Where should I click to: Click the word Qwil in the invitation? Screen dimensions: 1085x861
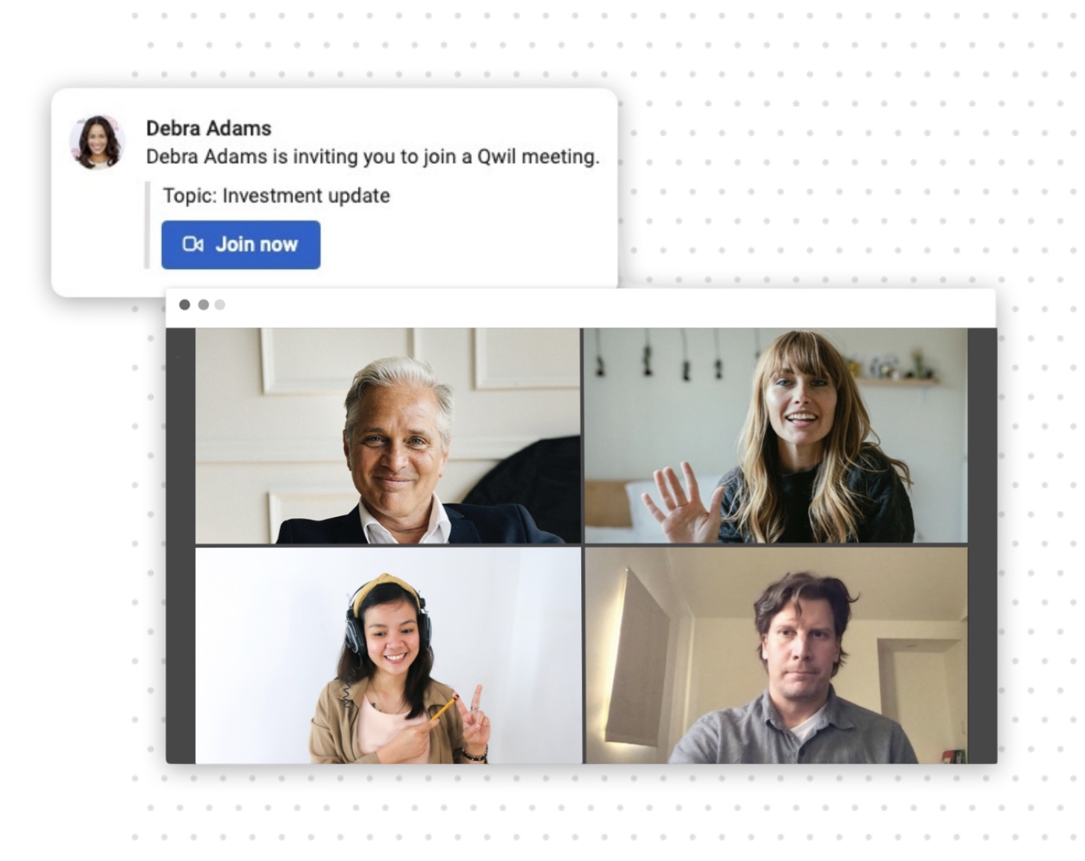496,157
